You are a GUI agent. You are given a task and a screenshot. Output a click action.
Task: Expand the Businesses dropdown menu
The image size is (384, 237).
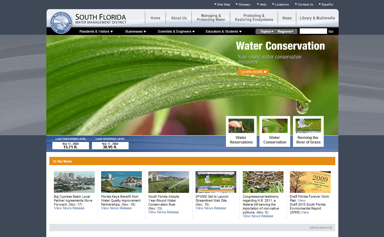click(136, 31)
